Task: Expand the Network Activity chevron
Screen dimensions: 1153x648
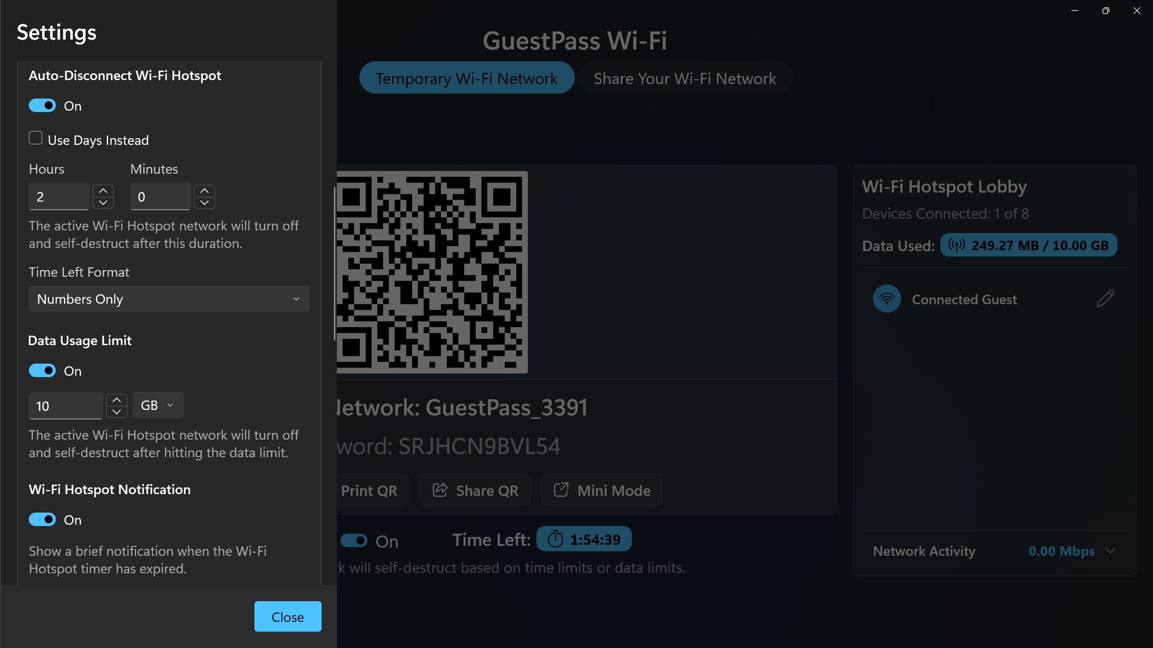Action: tap(1110, 551)
